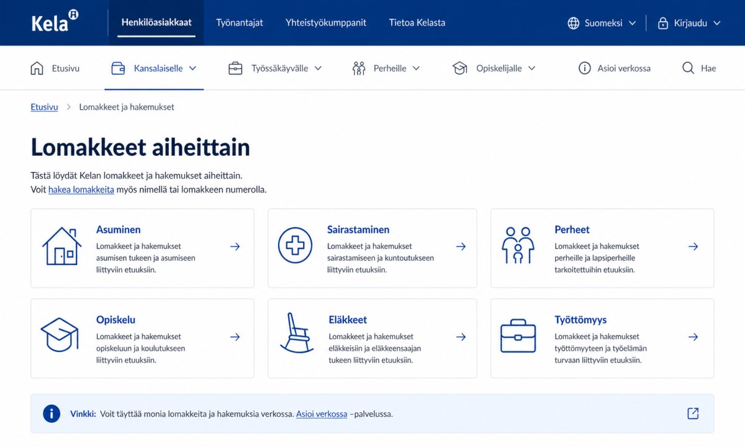Open the Perheet heading link
The height and width of the screenshot is (447, 745).
[x=572, y=230]
